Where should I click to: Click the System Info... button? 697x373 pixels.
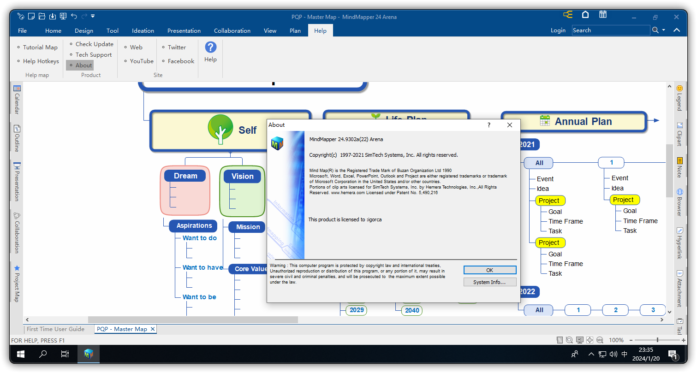pyautogui.click(x=489, y=282)
